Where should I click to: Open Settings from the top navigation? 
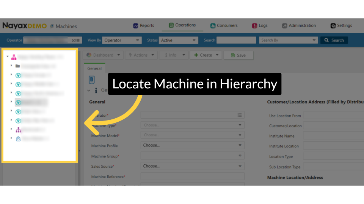(333, 26)
